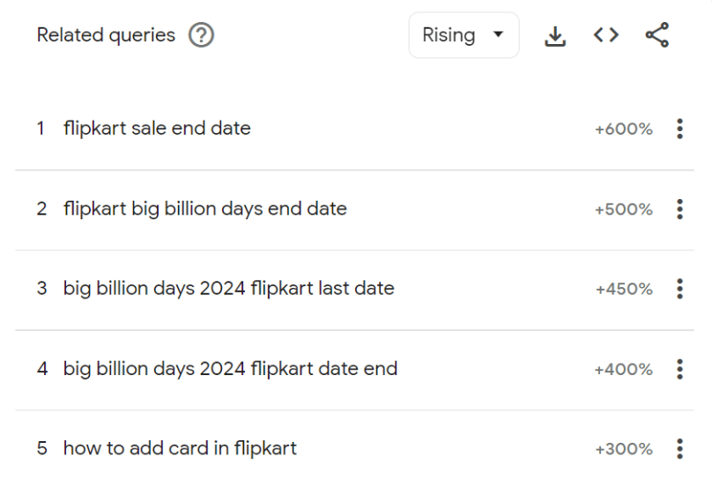Screen dimensions: 712x486
Task: Open big billion days 2024 flipkart date end
Action: [230, 369]
